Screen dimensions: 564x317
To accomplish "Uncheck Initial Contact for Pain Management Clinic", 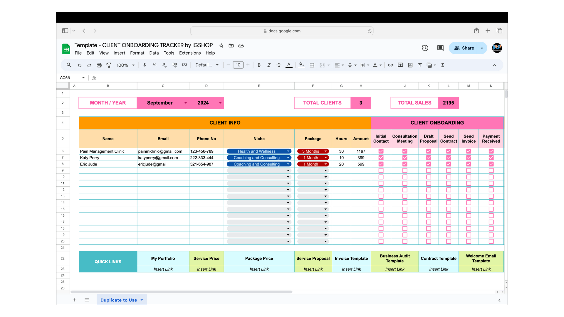I will 381,151.
